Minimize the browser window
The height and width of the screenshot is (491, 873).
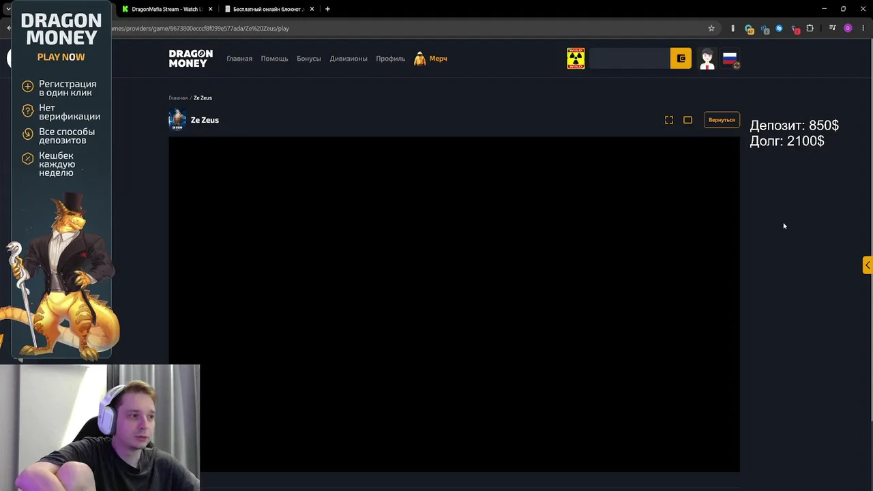(x=824, y=9)
